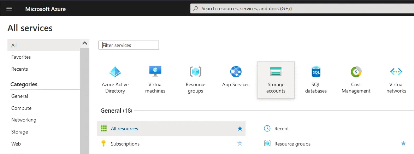
Task: Open the hamburger portal menu
Action: [9, 8]
